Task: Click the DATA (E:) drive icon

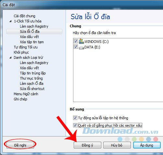Action: pyautogui.click(x=81, y=47)
